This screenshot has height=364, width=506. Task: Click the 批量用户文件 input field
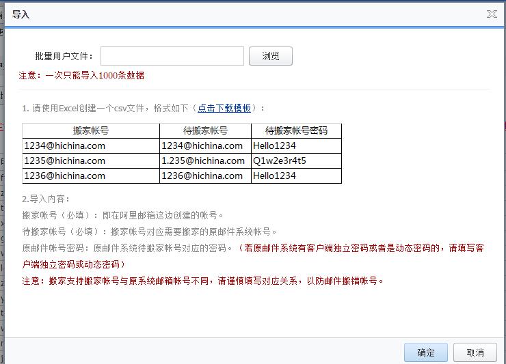(172, 56)
